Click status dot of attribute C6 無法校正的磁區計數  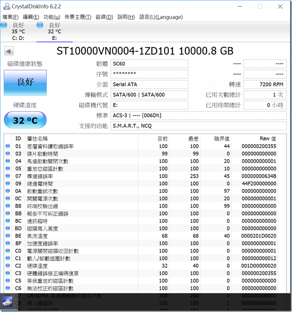click(x=8, y=288)
